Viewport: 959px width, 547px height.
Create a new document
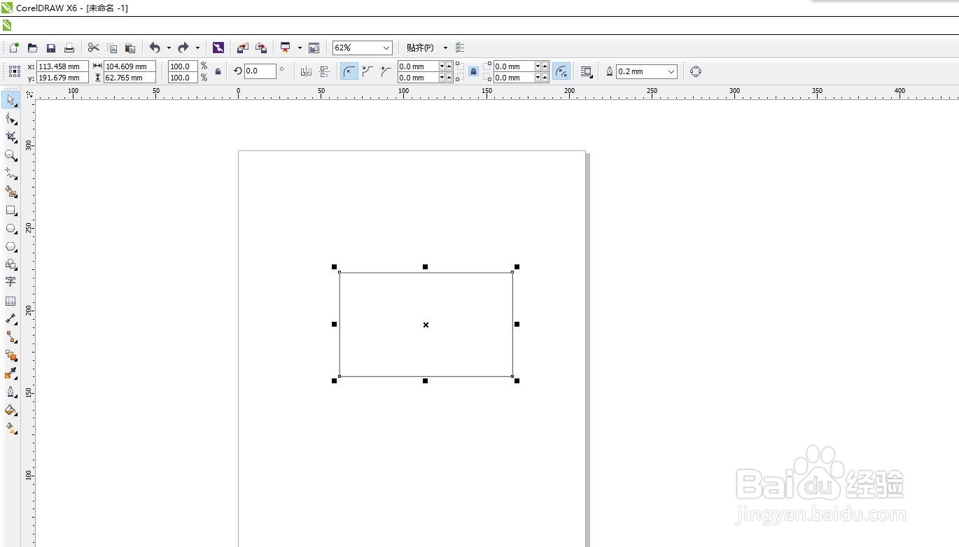click(x=14, y=48)
